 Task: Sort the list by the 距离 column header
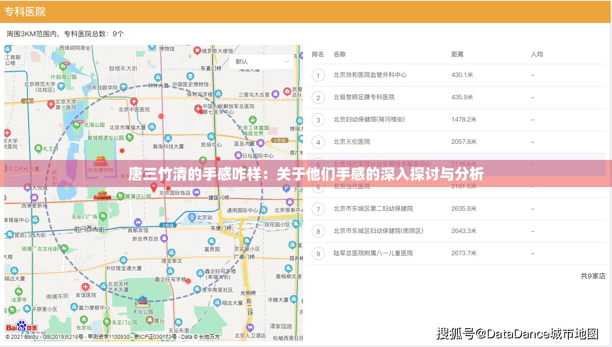click(458, 54)
